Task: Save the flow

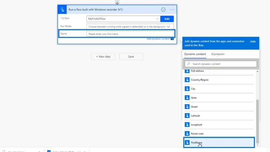Action: coord(131,56)
